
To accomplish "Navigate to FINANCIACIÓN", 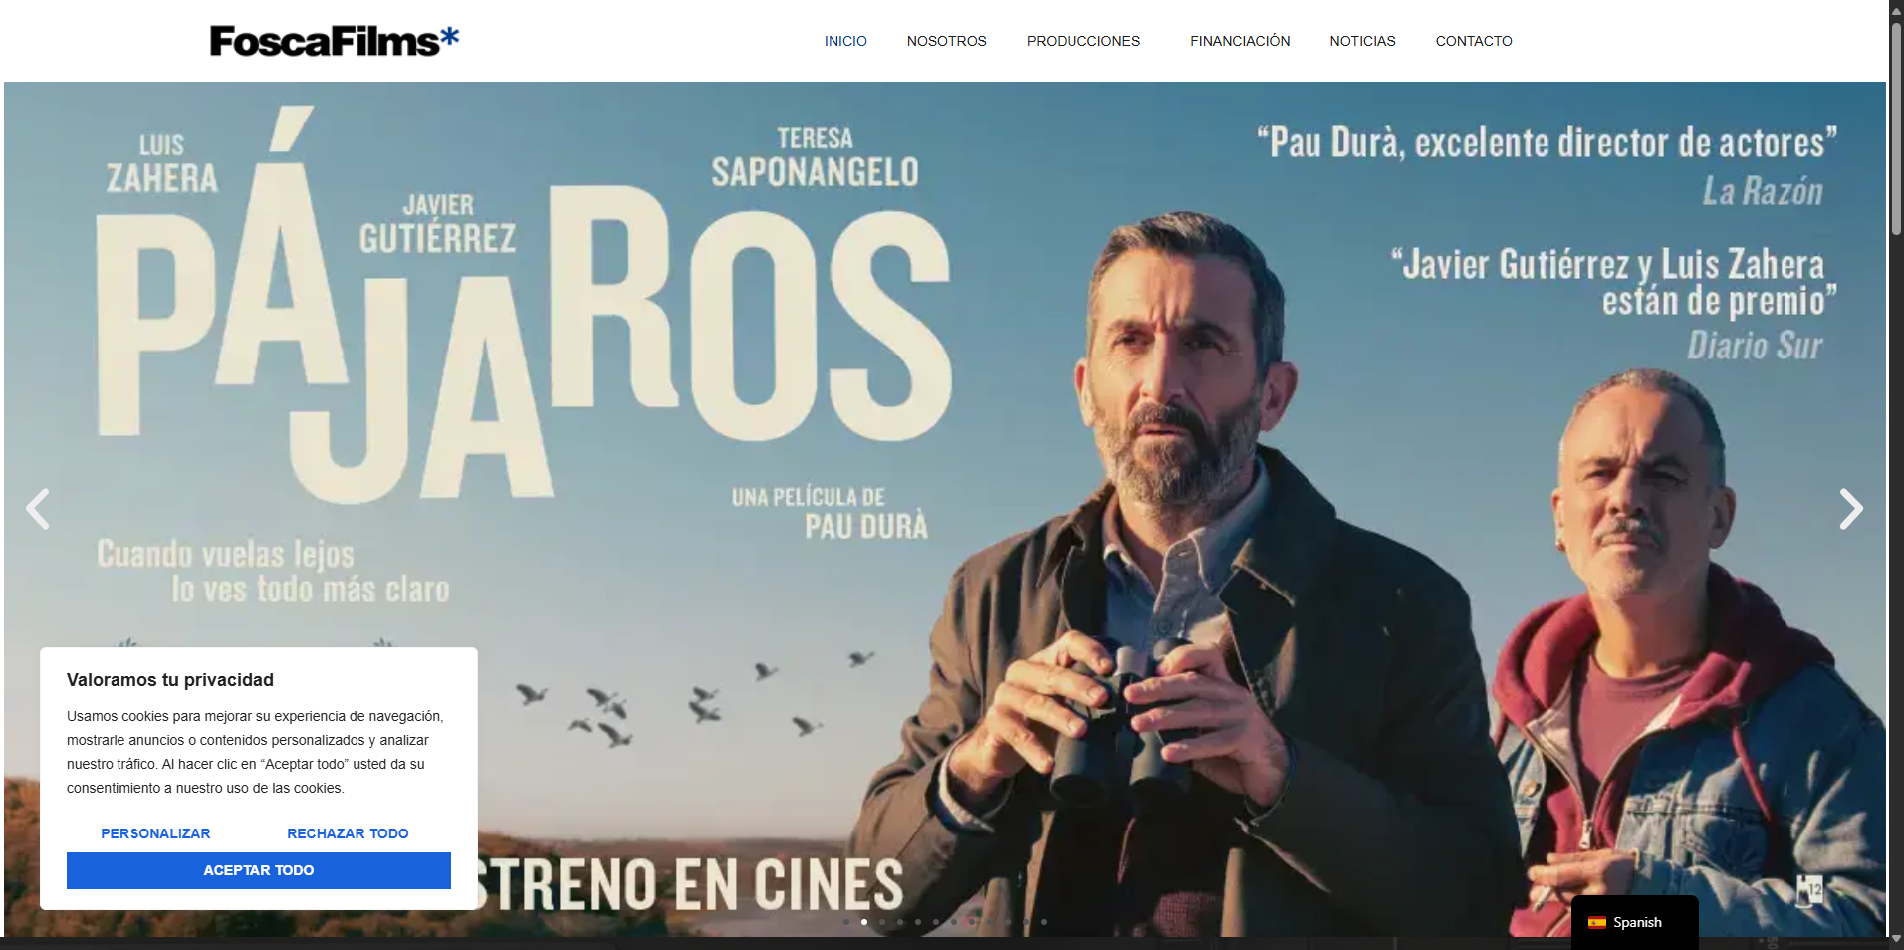I will tap(1240, 41).
